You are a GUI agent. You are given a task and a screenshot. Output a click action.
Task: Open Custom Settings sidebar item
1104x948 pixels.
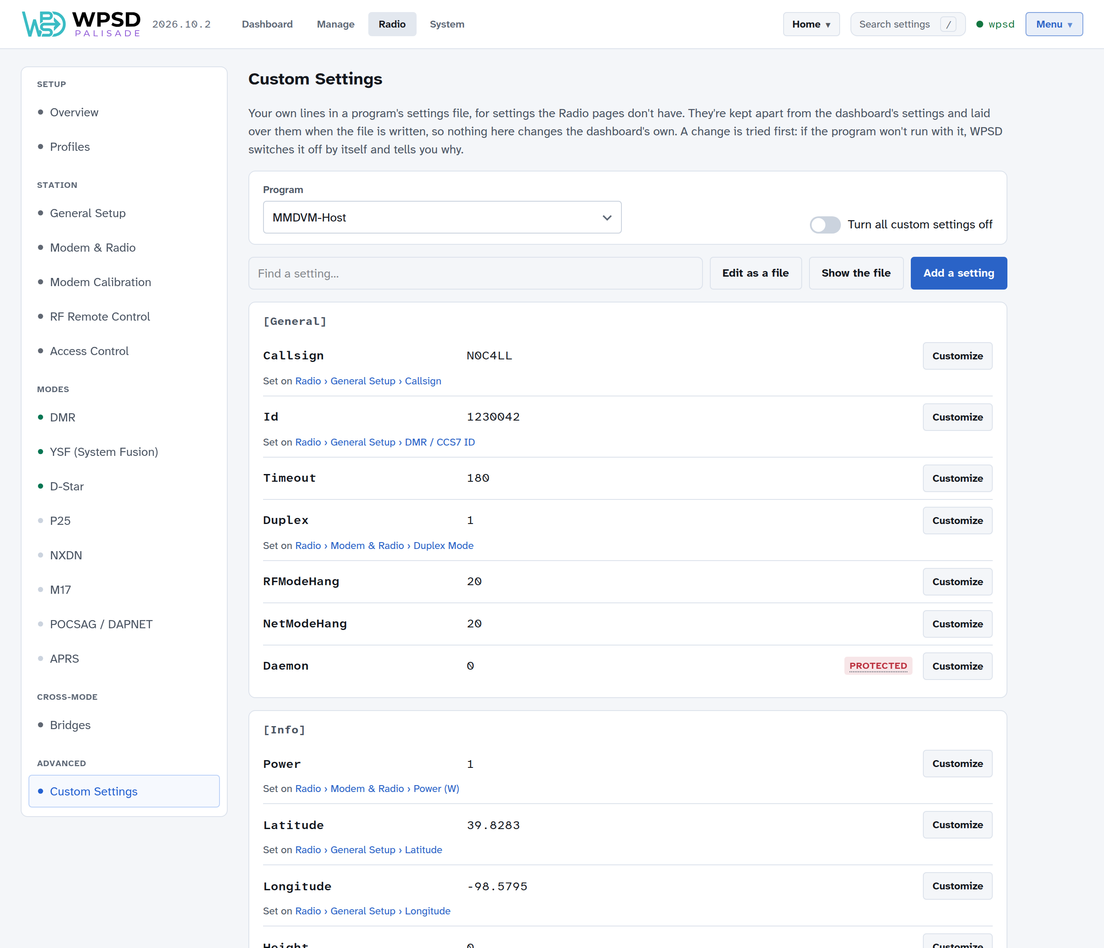coord(124,792)
